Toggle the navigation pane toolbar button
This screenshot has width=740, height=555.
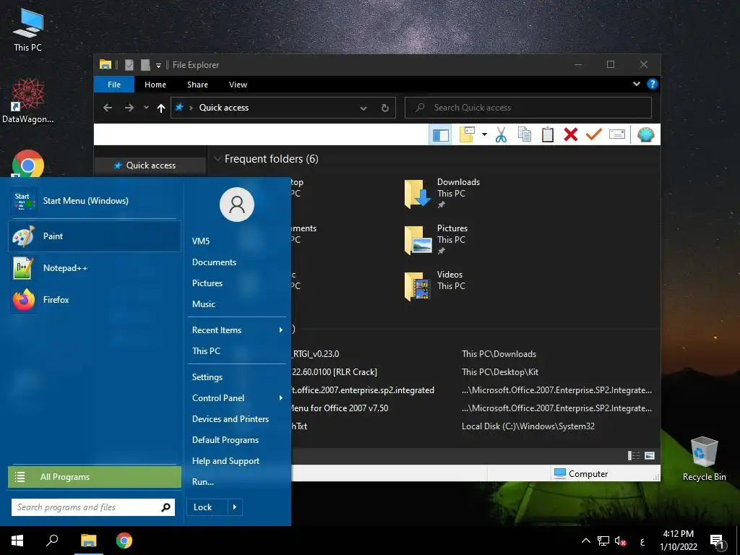pos(440,135)
